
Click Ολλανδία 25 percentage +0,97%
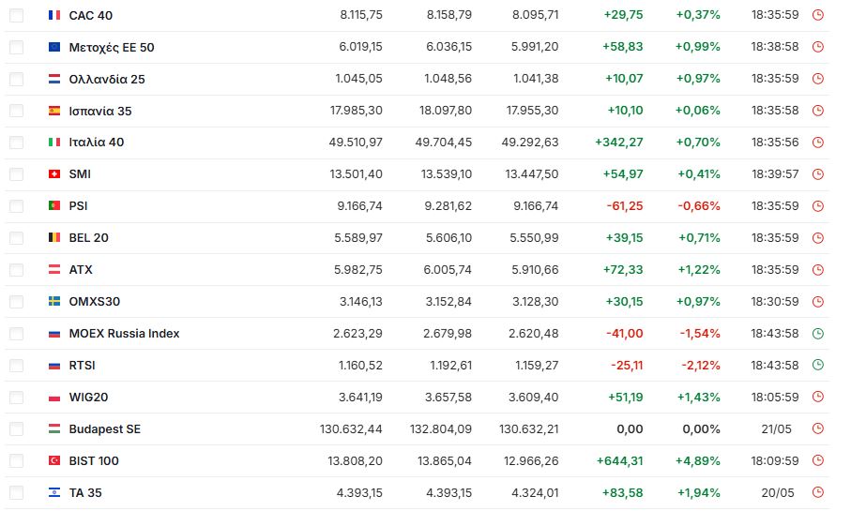(697, 79)
